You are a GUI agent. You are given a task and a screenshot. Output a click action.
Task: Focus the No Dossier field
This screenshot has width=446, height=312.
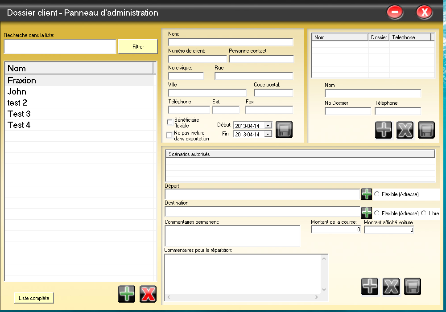348,111
